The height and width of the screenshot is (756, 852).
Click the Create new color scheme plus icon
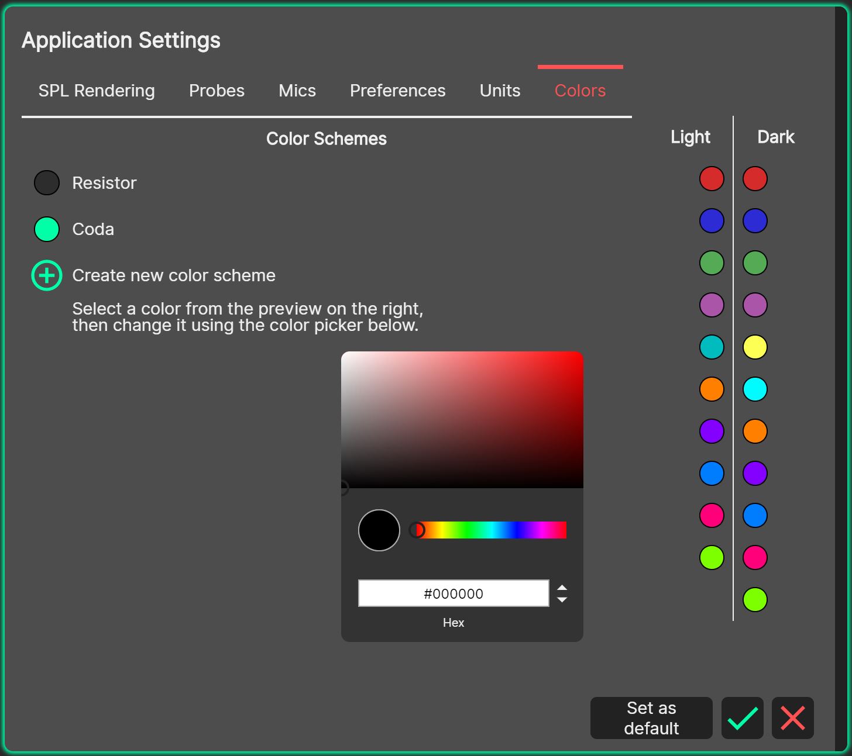pos(46,275)
